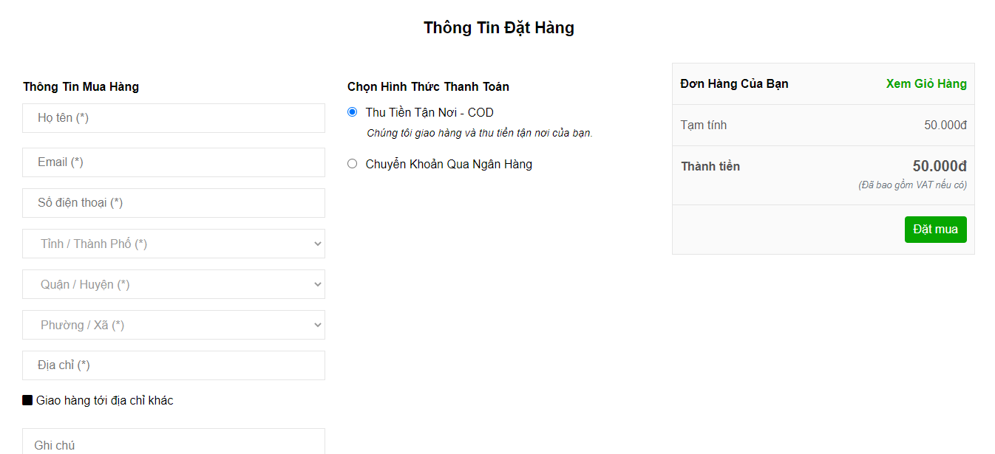The height and width of the screenshot is (454, 995).
Task: Click the bold 50.000đ Thành tiền total
Action: (x=939, y=166)
